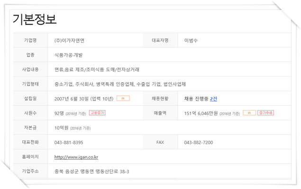Click the capital value 10억원
301x189 pixels.
61,128
